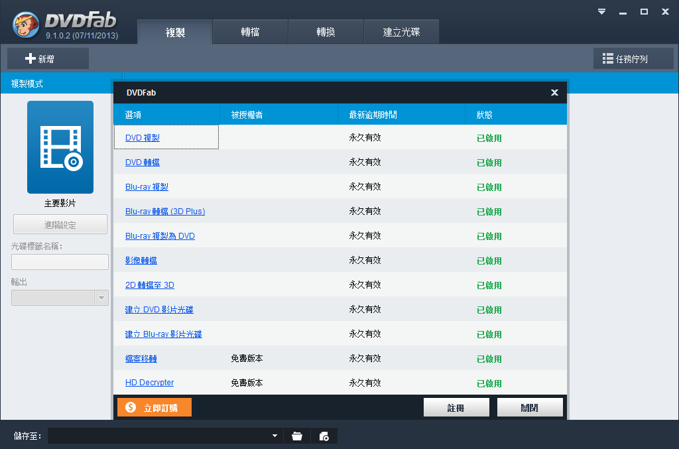Click the disc image icon beside the save path
Viewport: 679px width, 449px height.
[324, 436]
